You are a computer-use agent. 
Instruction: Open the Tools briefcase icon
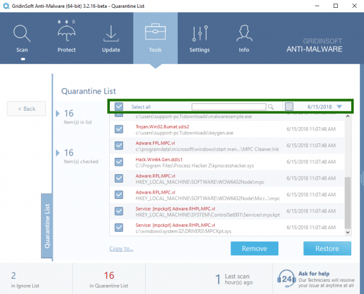(155, 32)
